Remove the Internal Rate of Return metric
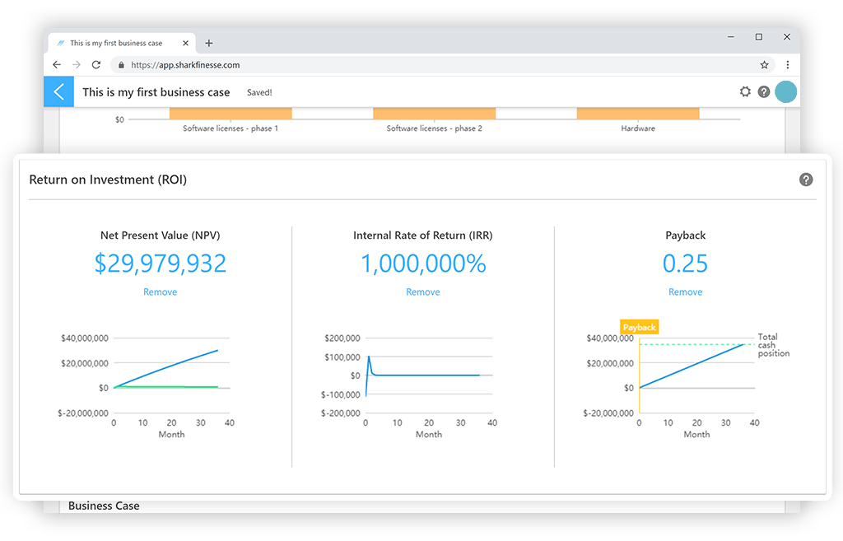 point(422,292)
